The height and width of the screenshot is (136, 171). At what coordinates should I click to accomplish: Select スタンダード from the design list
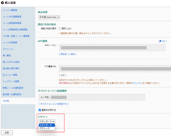point(46,125)
